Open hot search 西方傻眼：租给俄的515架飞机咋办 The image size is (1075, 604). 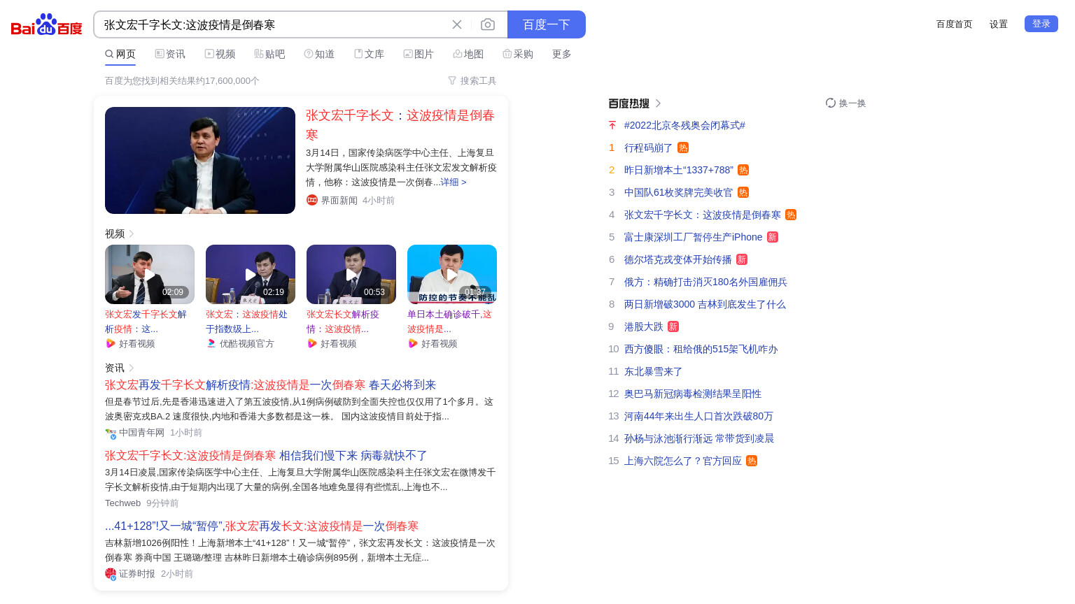tap(701, 349)
